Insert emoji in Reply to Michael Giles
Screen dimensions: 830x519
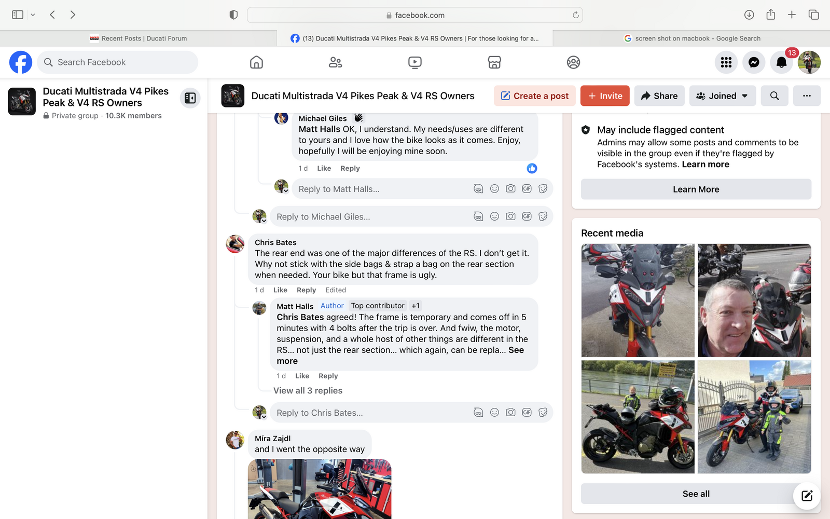pyautogui.click(x=494, y=216)
